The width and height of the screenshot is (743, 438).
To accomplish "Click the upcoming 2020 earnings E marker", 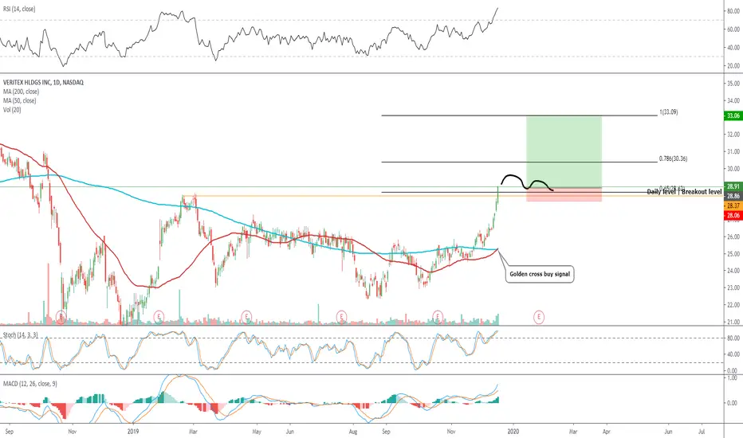I will tap(539, 317).
